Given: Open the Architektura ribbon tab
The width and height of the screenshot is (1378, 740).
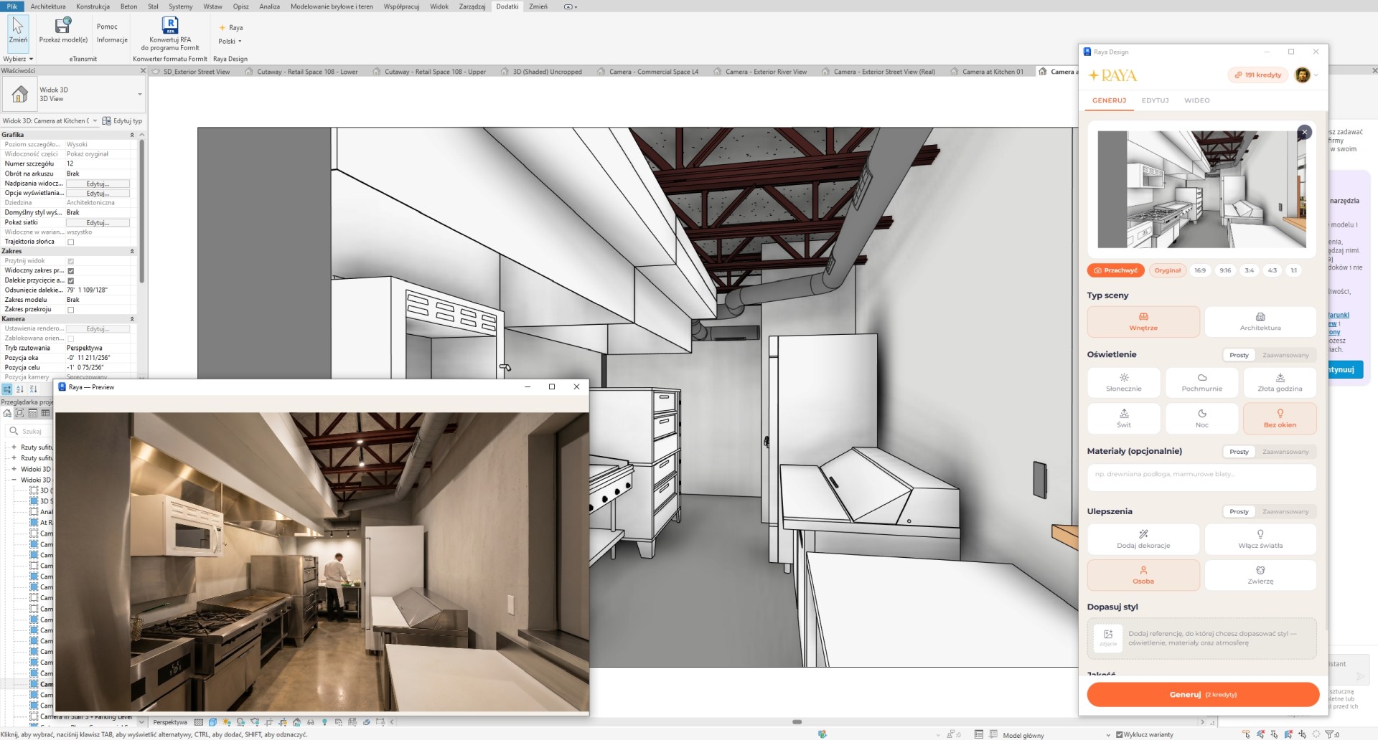Looking at the screenshot, I should pyautogui.click(x=48, y=6).
